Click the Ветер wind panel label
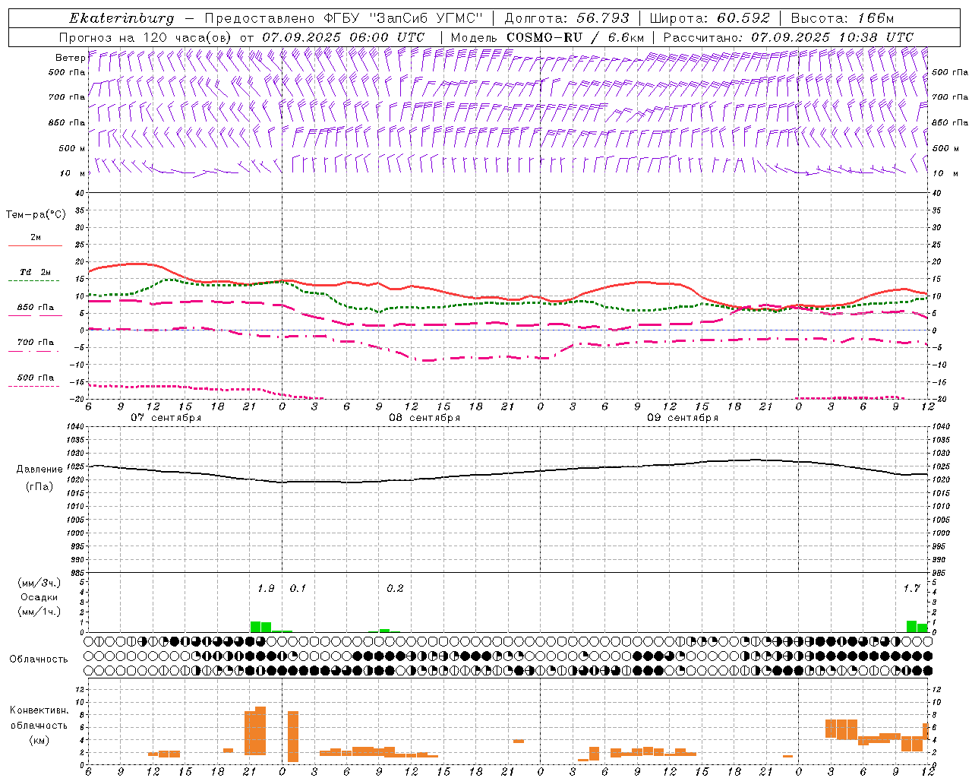Screen dimensions: 972x778 pos(70,58)
